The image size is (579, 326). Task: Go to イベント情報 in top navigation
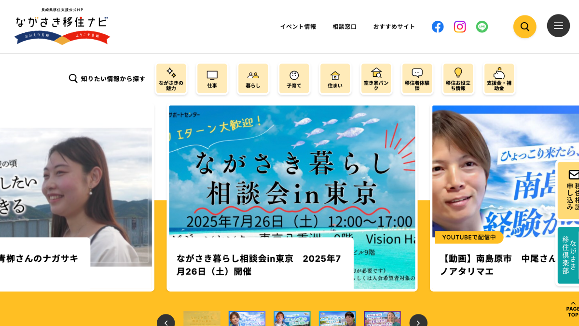click(298, 27)
